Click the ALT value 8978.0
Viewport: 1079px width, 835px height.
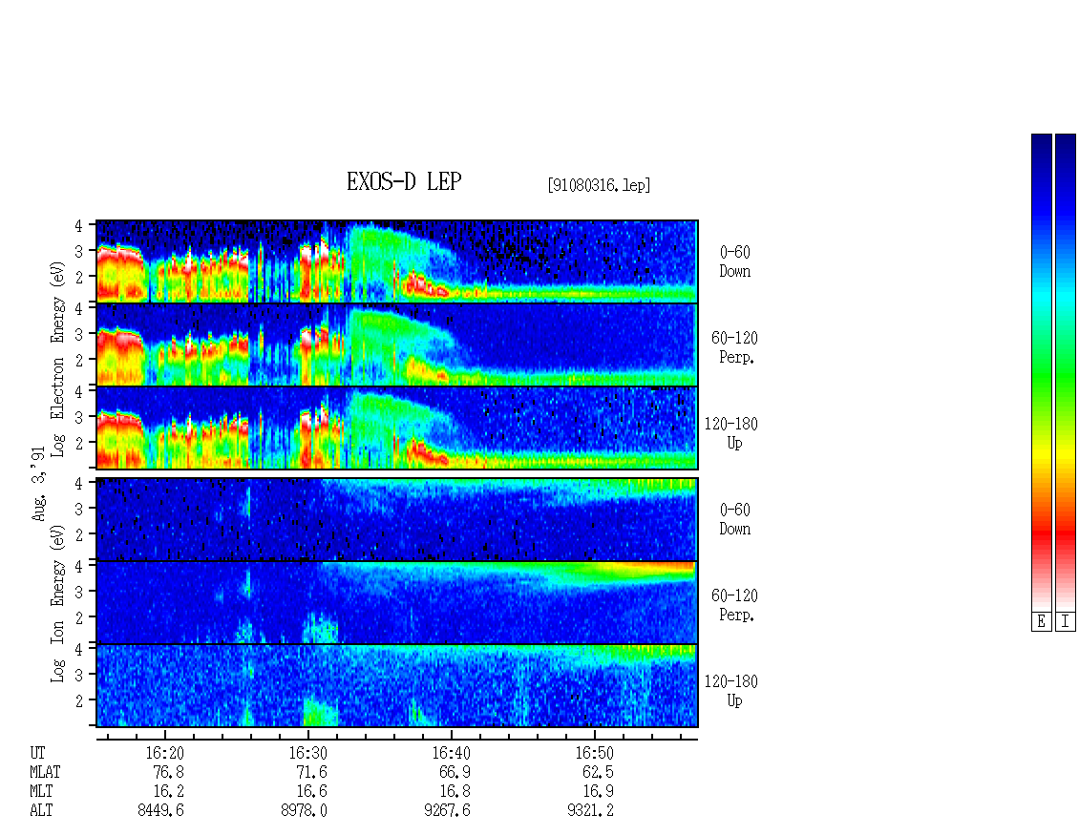click(304, 810)
